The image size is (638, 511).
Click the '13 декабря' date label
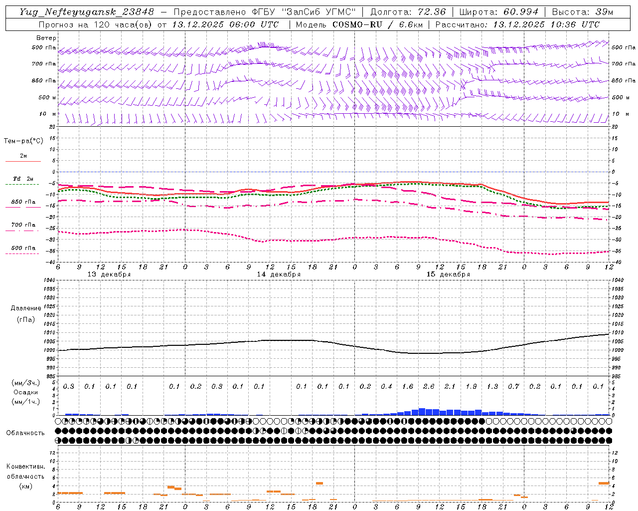coord(109,274)
